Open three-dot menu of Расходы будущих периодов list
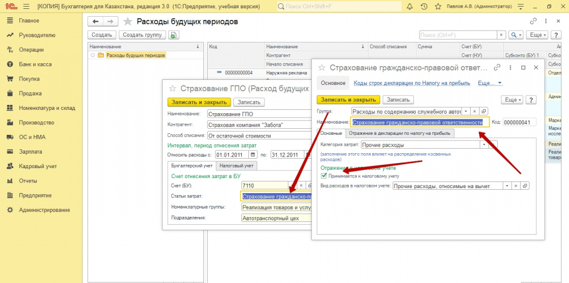569x283 pixels. 546,22
